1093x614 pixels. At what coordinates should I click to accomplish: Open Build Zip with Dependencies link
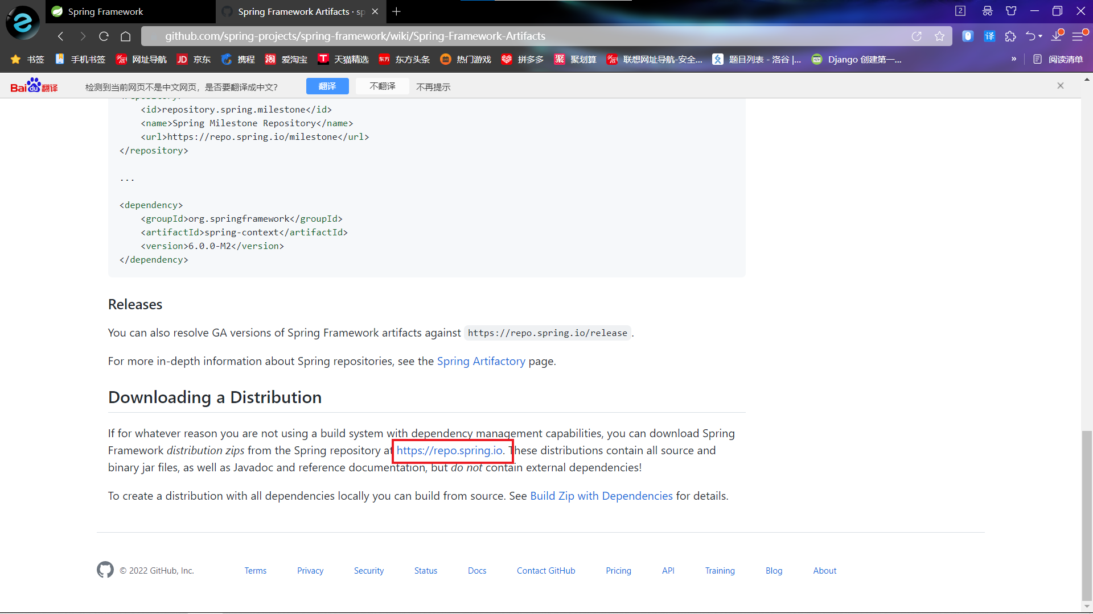(x=601, y=496)
